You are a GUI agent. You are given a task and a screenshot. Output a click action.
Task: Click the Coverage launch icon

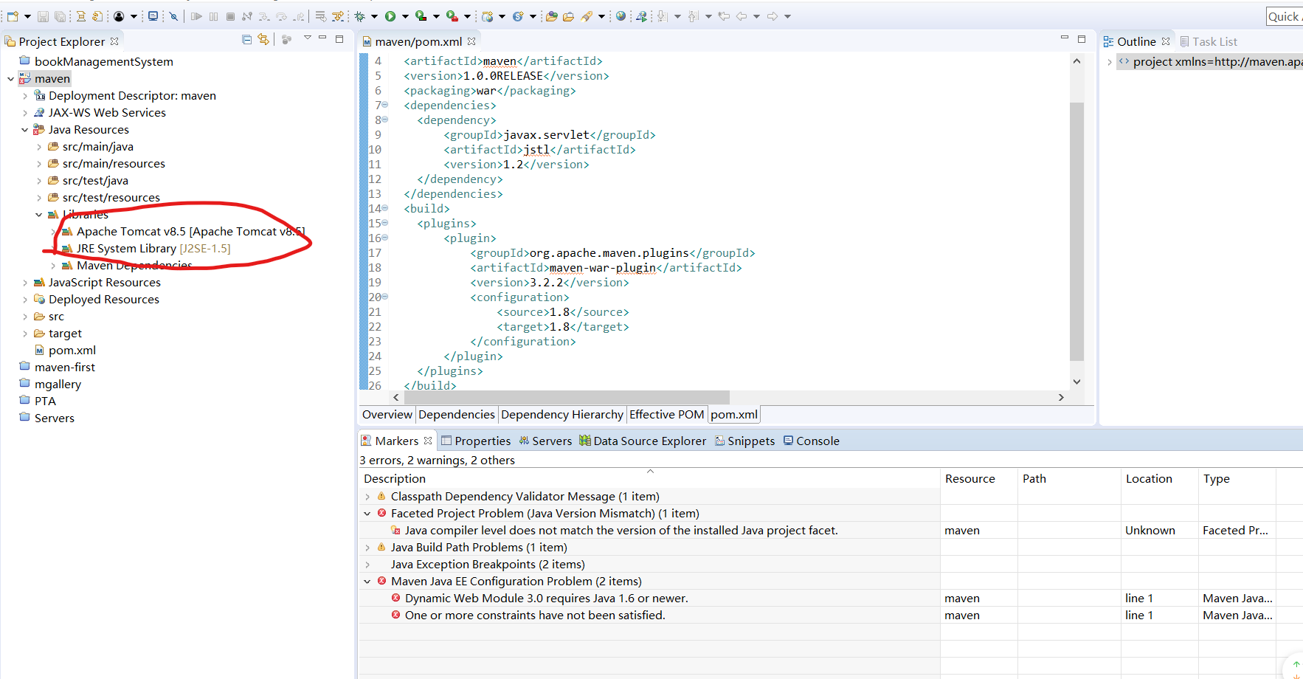click(421, 16)
